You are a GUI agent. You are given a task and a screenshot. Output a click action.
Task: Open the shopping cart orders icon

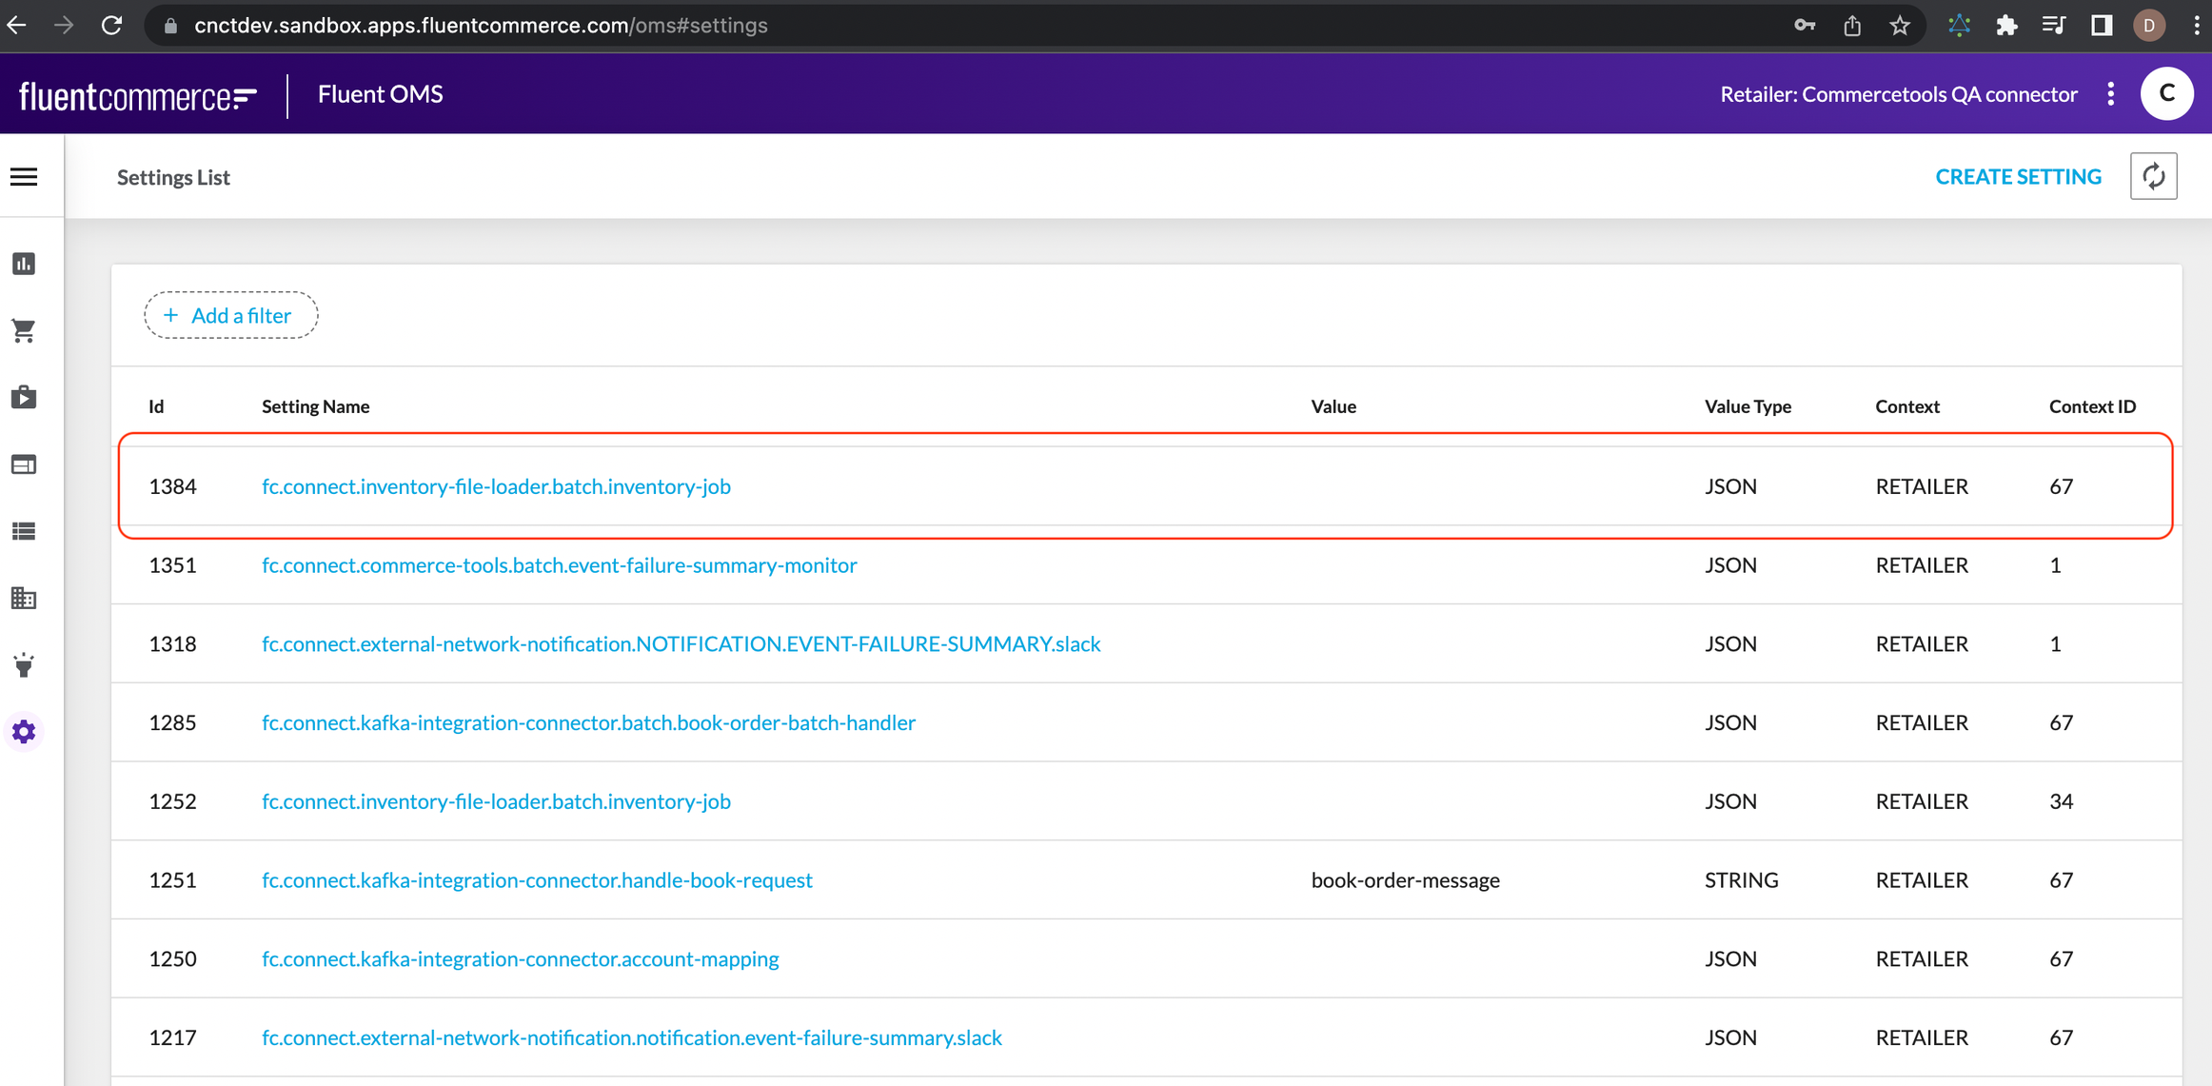[x=24, y=330]
